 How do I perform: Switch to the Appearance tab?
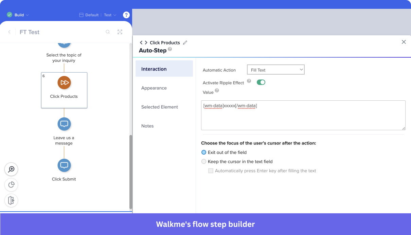tap(154, 88)
